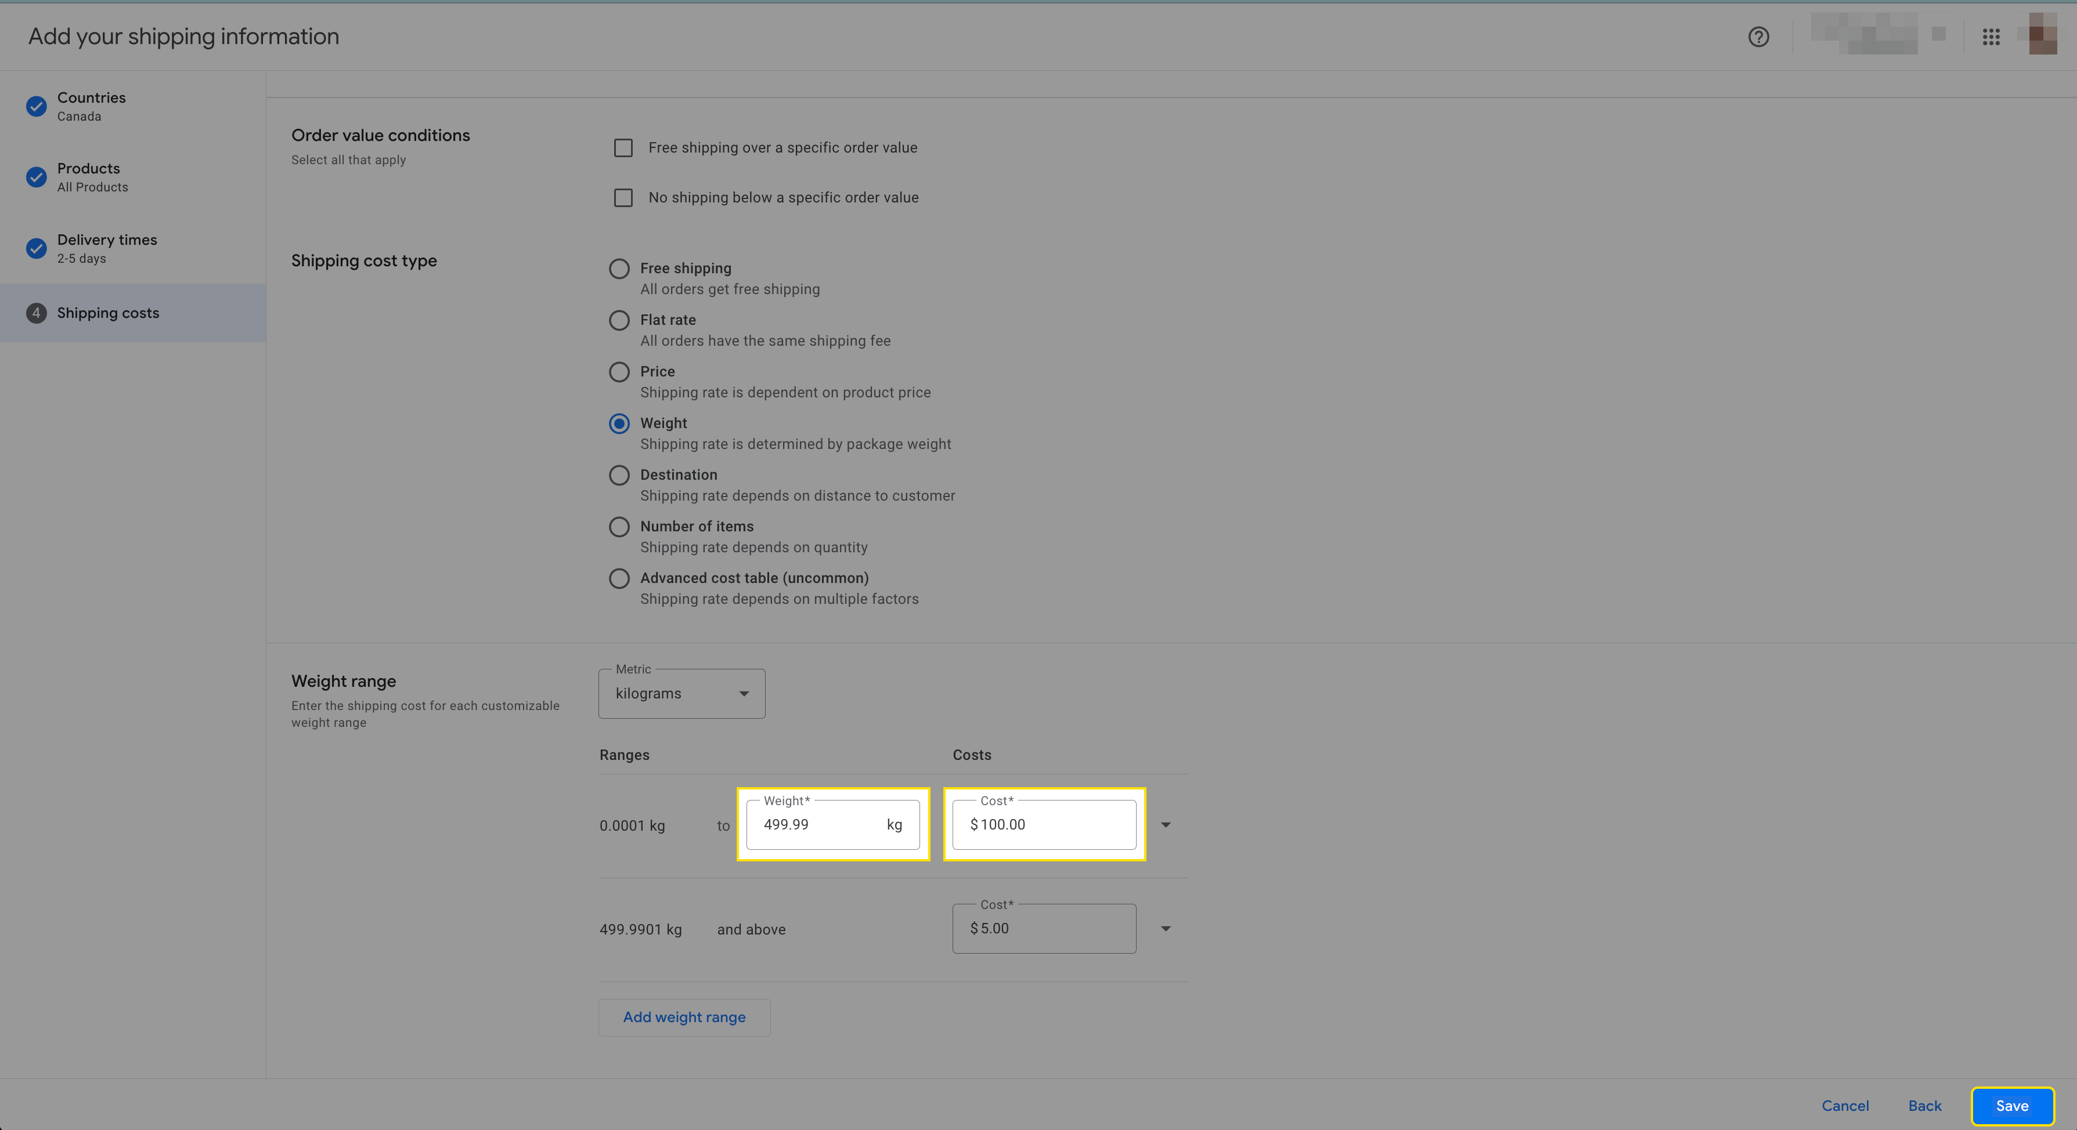Click the 'Shipping cost type' heading
The height and width of the screenshot is (1130, 2077).
tap(363, 260)
